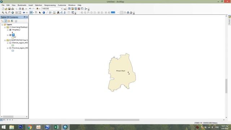Image resolution: width=231 pixels, height=130 pixels.
Task: Collapse the Layers data frame
Action: pos(2,25)
